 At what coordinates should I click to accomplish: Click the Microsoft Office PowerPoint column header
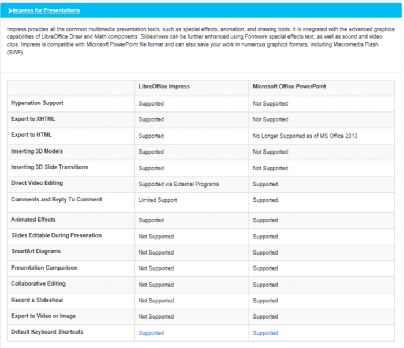click(x=289, y=87)
